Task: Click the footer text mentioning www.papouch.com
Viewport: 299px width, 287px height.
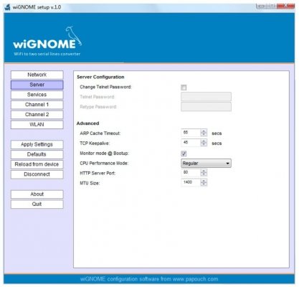Action: (x=149, y=279)
